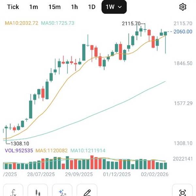Tap the MA10:2032.72 indicator label

[22, 23]
